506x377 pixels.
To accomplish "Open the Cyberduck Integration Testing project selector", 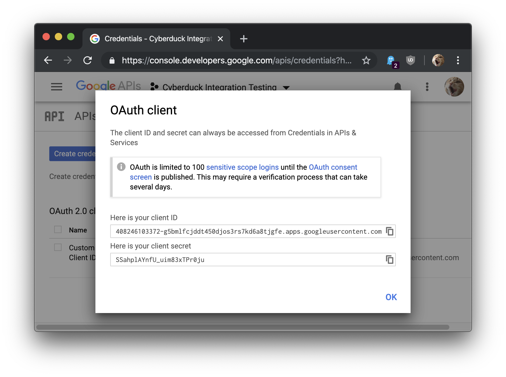I will (x=220, y=87).
